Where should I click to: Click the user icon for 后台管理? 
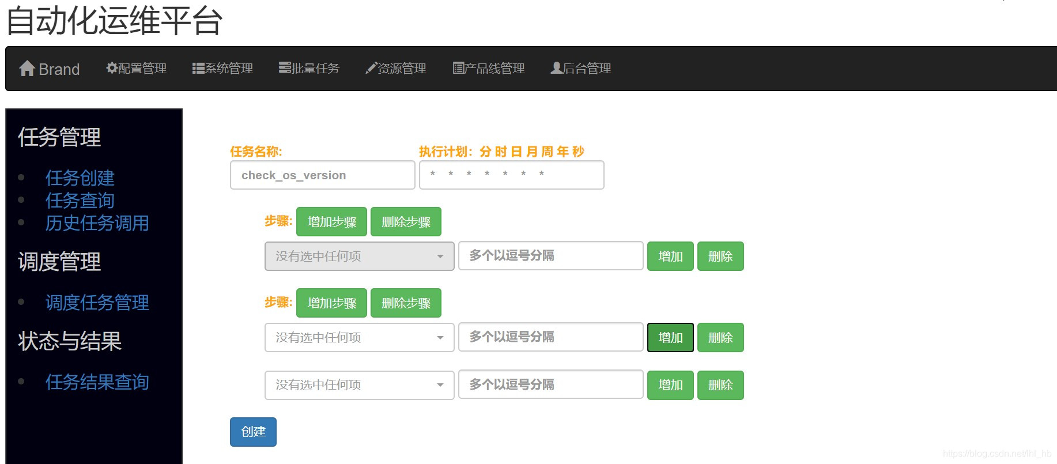pos(556,67)
